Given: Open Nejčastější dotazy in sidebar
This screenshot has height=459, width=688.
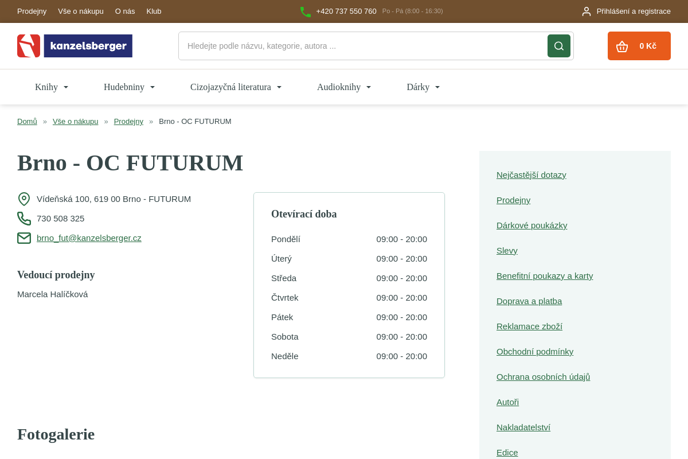Looking at the screenshot, I should 531,175.
